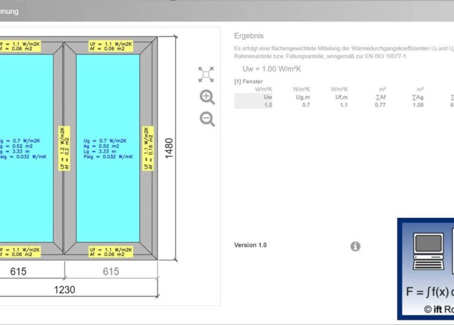Click the Version 1.0 label
The image size is (454, 325).
pos(251,246)
